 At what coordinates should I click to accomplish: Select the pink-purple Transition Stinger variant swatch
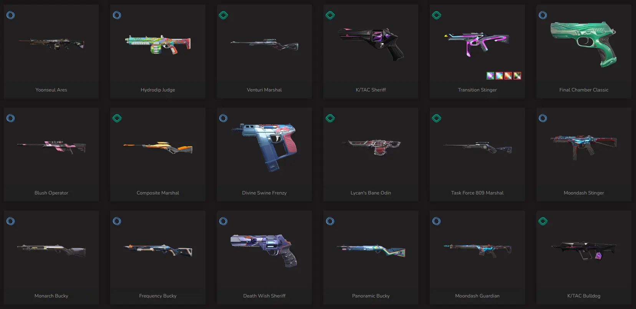[x=490, y=76]
